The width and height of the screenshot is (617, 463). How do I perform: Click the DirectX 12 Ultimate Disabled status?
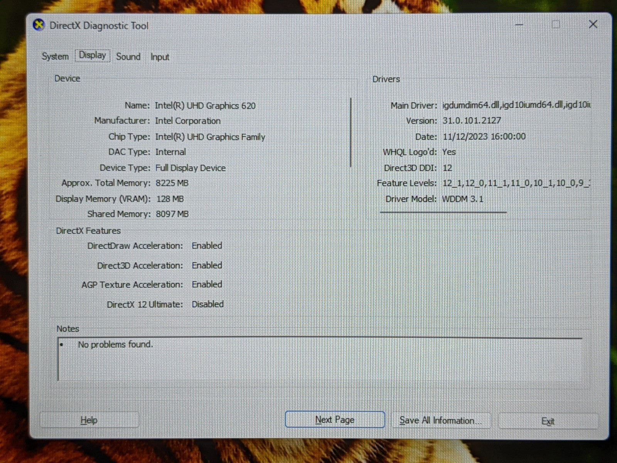(207, 304)
